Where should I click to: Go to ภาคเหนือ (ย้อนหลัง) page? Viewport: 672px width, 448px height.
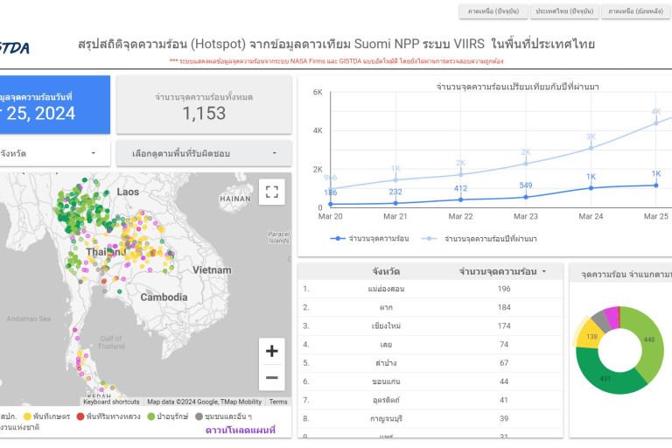click(636, 11)
